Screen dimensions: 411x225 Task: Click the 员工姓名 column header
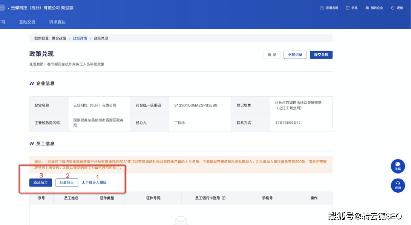[x=71, y=198]
